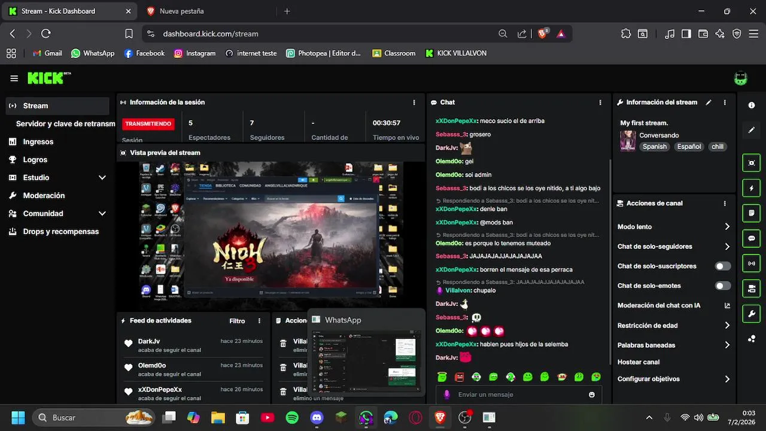
Task: Open the WhatsApp bookmark
Action: (93, 53)
